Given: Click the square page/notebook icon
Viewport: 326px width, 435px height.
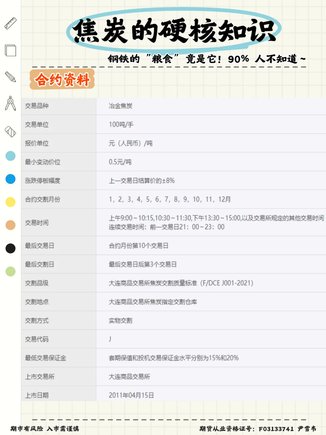Looking at the screenshot, I should coord(11,50).
